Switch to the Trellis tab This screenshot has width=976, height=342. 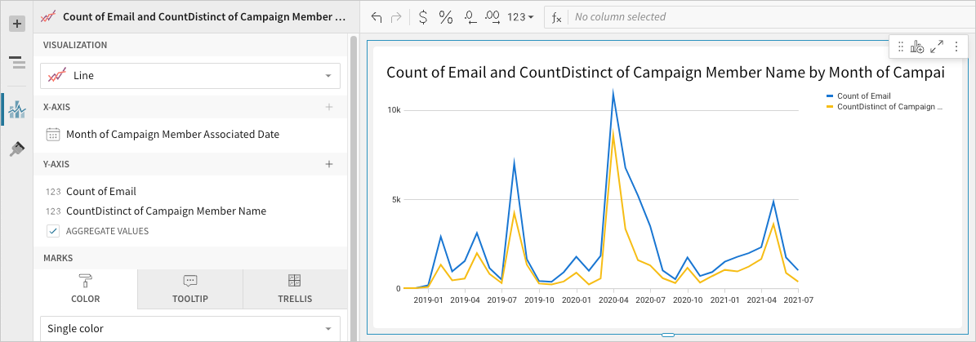[295, 289]
